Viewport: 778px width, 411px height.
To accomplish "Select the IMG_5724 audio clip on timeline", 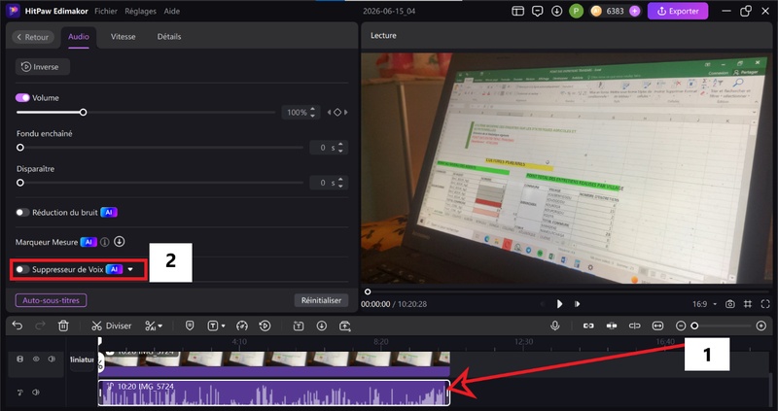I will point(274,393).
